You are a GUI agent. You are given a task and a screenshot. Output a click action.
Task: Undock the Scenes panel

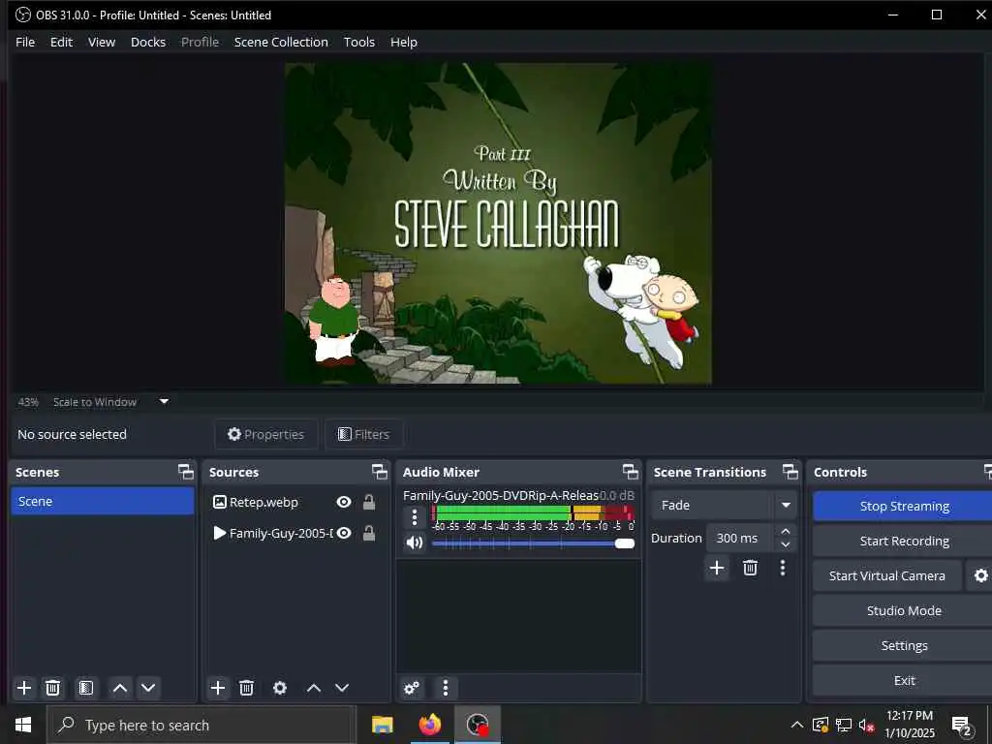point(185,472)
